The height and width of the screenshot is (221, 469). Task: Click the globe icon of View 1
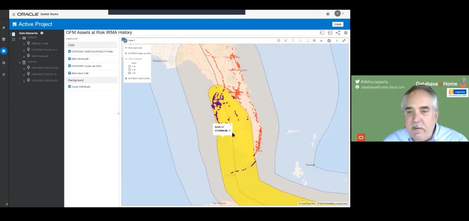pyautogui.click(x=125, y=41)
